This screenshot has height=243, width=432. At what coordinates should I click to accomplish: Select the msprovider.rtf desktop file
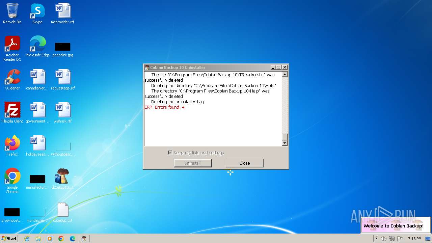point(63,13)
